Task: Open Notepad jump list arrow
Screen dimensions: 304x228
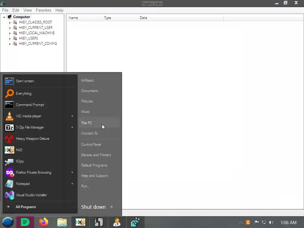Action: (72, 183)
